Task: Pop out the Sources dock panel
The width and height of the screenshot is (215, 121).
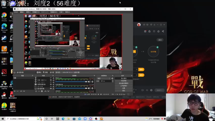Action: (53, 76)
